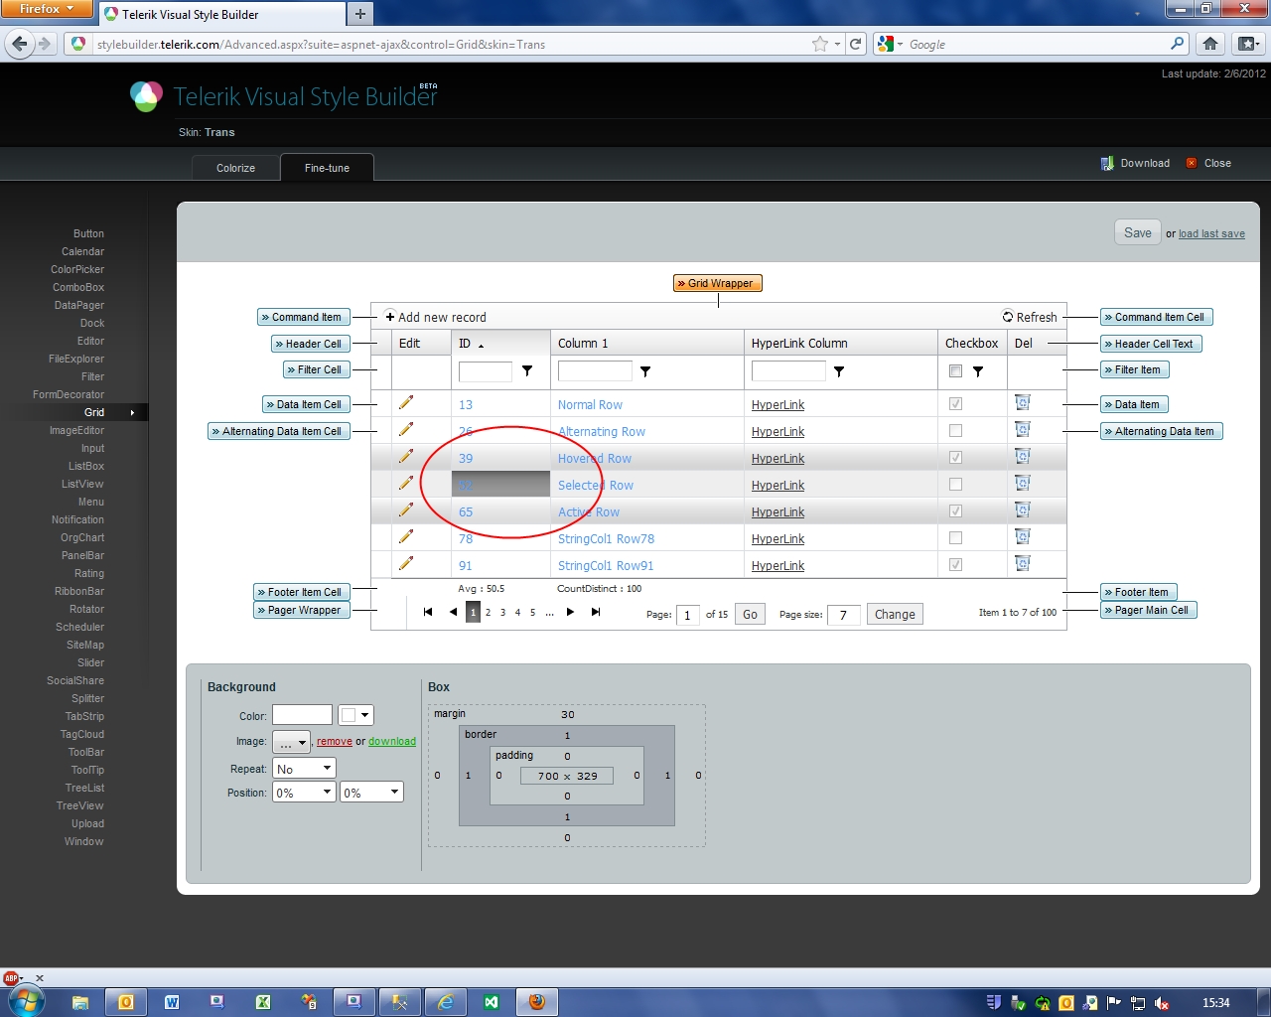The width and height of the screenshot is (1271, 1017).
Task: Open the Checkbox column filter icon
Action: (978, 371)
